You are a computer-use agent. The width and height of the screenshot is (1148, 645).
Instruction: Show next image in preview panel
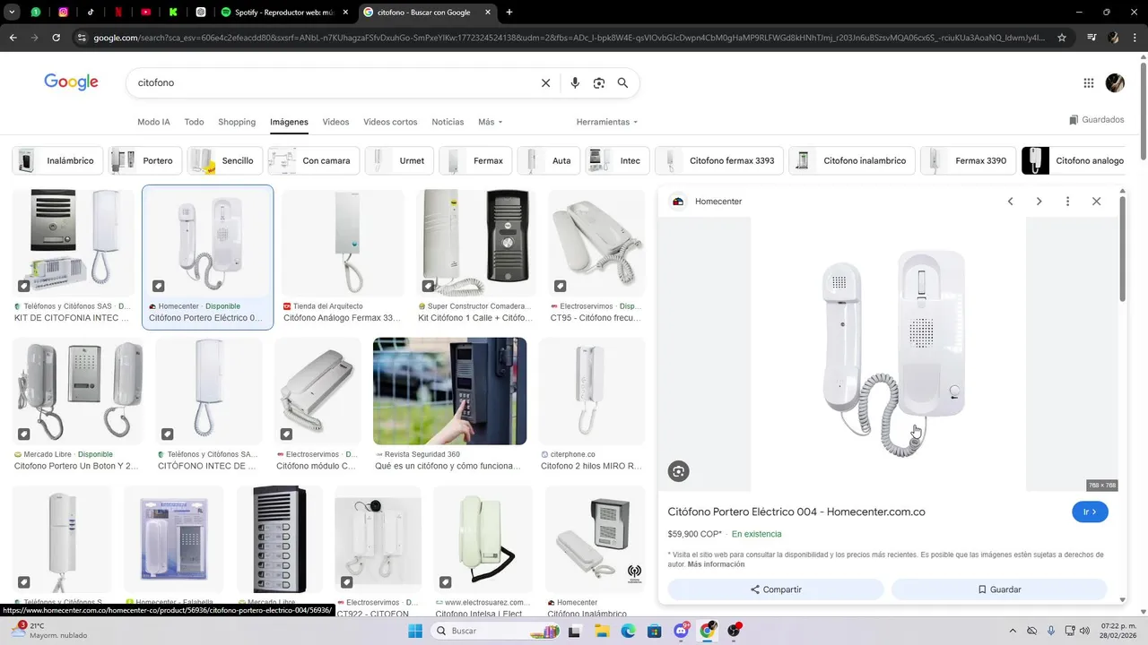pos(1039,202)
